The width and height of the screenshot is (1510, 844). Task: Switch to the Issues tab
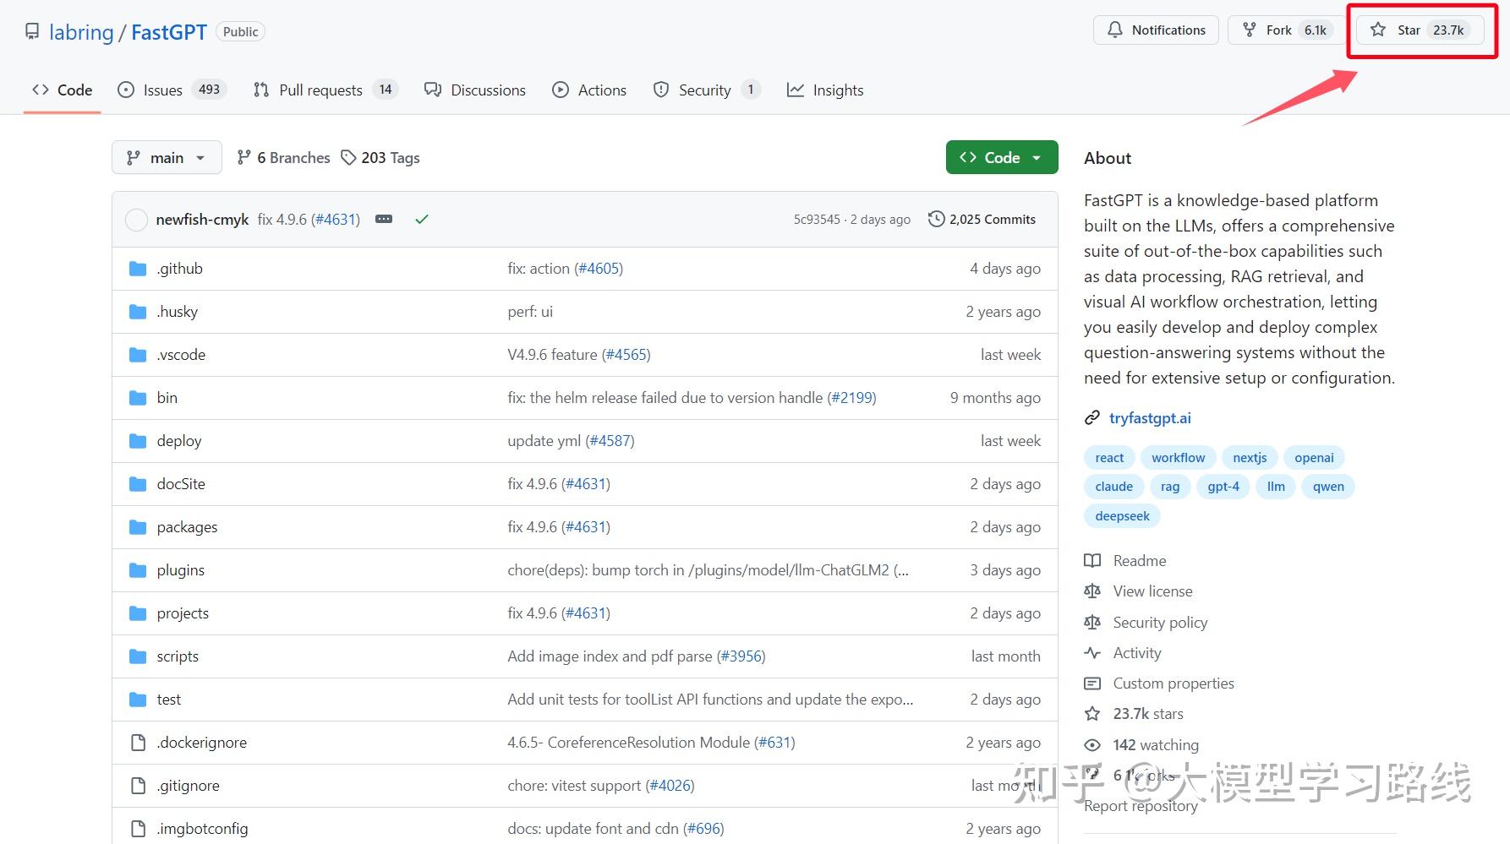(172, 90)
